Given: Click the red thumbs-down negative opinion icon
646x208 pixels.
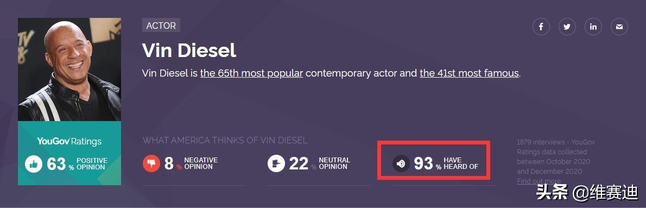Looking at the screenshot, I should pos(151,163).
